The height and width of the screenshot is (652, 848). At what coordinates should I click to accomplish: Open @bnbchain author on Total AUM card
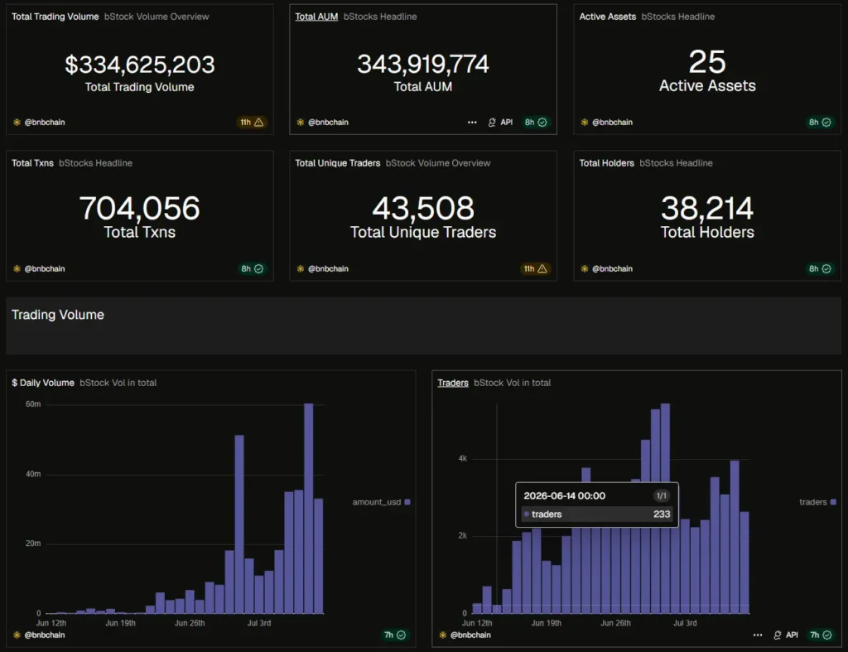322,123
